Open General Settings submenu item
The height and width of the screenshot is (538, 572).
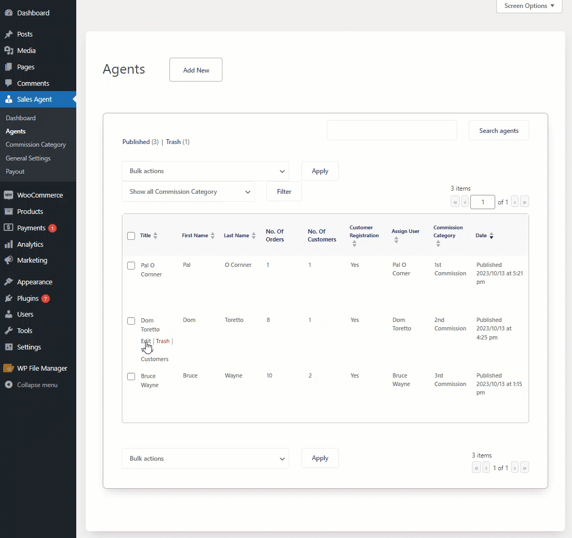coord(28,158)
